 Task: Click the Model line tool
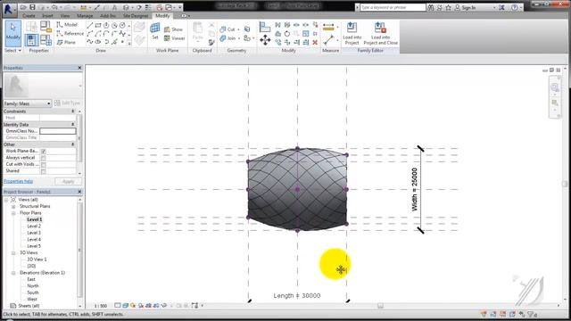coord(68,25)
